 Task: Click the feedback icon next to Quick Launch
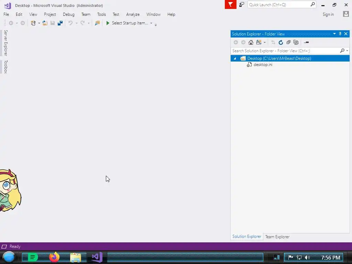tap(242, 4)
